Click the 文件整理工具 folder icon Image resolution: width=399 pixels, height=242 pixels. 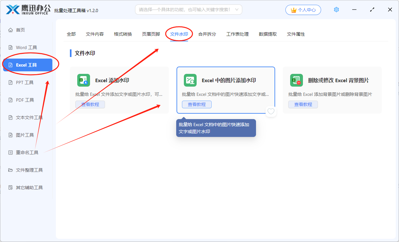click(x=11, y=170)
